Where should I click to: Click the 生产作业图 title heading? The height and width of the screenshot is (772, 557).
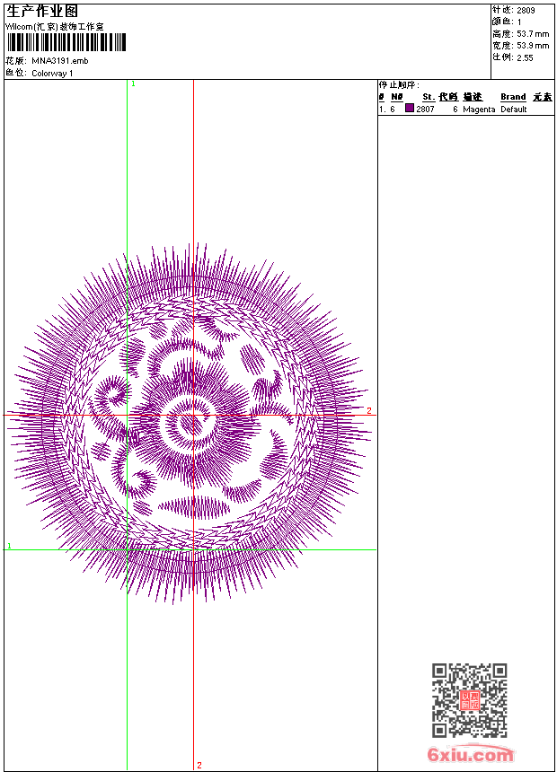(42, 12)
